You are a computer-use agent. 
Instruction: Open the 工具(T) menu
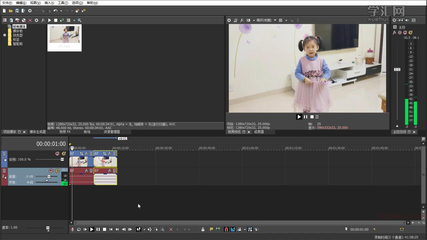point(63,3)
